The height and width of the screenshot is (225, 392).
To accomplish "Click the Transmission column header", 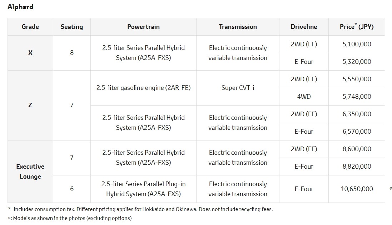I will [x=238, y=27].
